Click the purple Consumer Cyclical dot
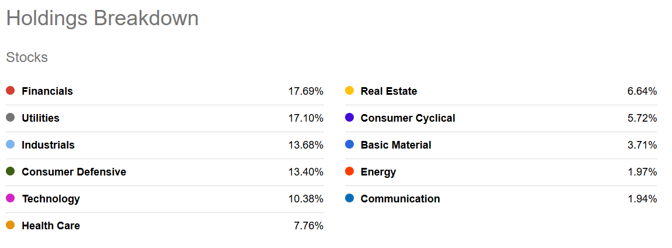This screenshot has height=248, width=672. click(x=349, y=118)
